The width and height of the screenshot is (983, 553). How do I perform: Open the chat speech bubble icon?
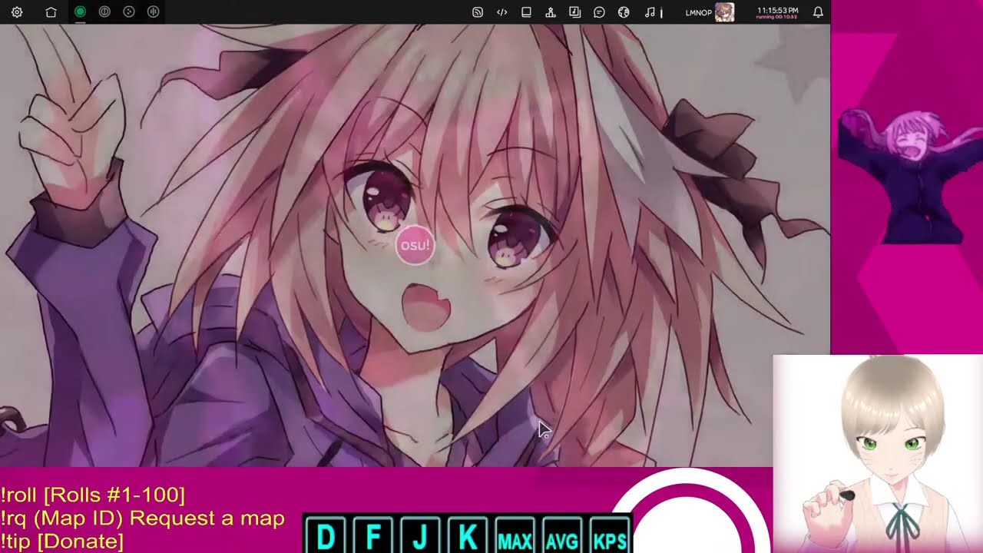599,12
